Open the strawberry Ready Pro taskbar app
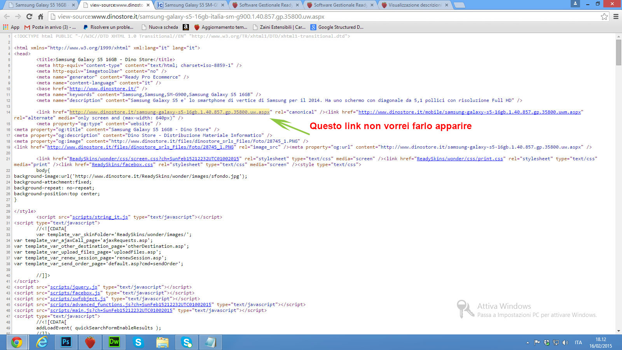The height and width of the screenshot is (350, 622). tap(90, 342)
